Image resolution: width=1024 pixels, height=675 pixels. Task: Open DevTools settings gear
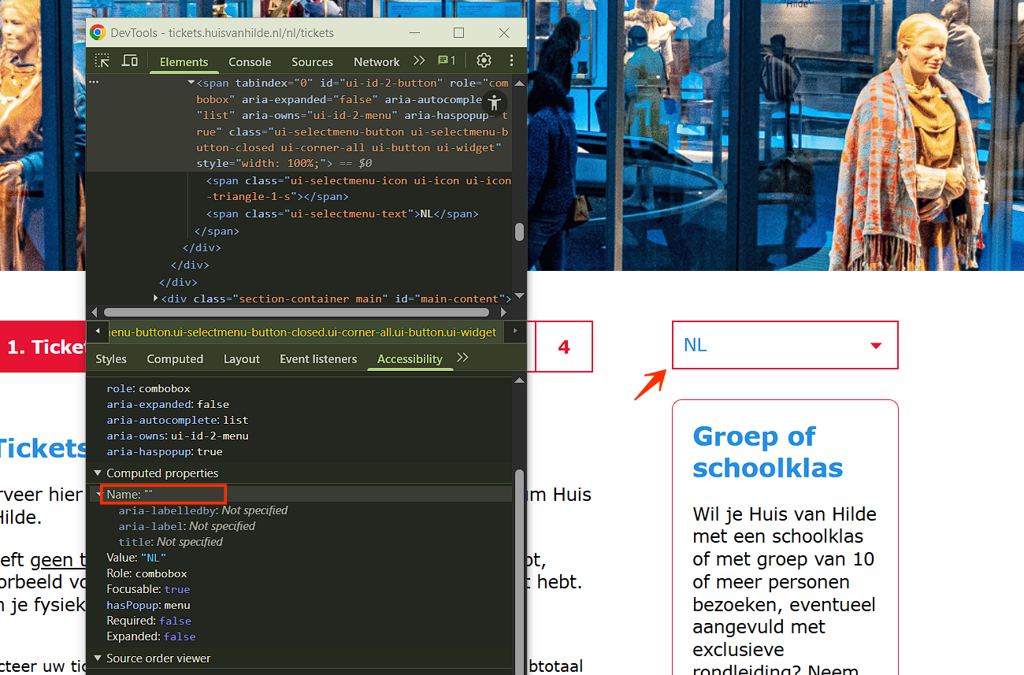click(484, 61)
